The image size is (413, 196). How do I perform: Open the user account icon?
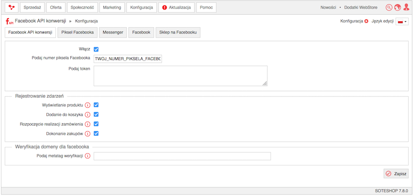point(406,7)
